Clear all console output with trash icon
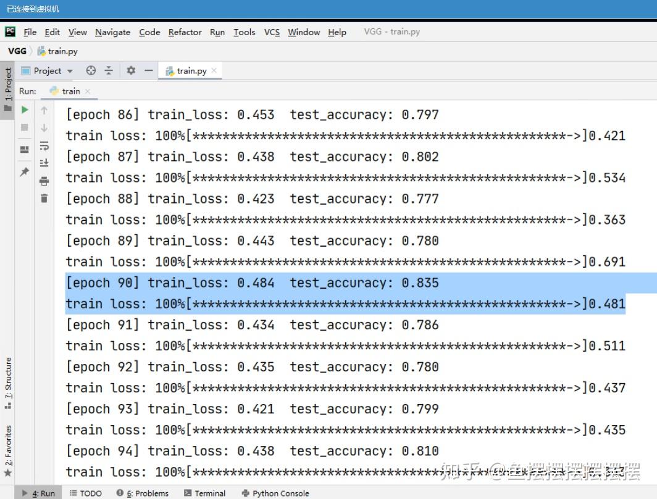Screen dimensions: 657x499 pos(44,198)
